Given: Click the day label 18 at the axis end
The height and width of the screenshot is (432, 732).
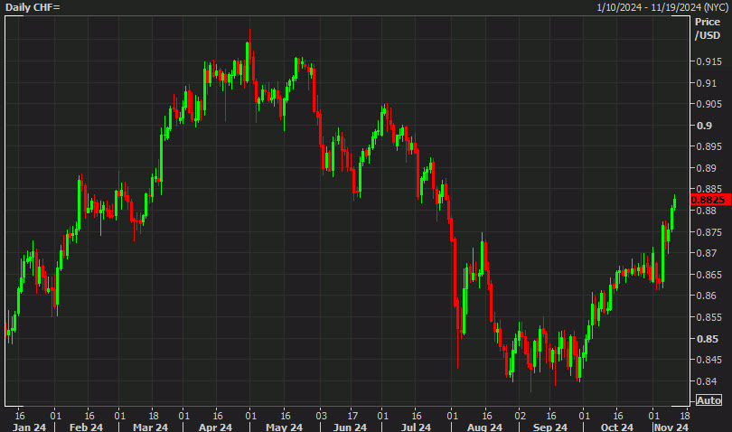Looking at the screenshot, I should (684, 416).
